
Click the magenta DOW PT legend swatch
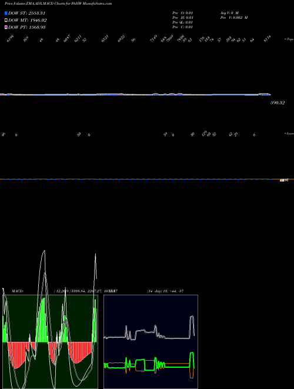point(6,27)
